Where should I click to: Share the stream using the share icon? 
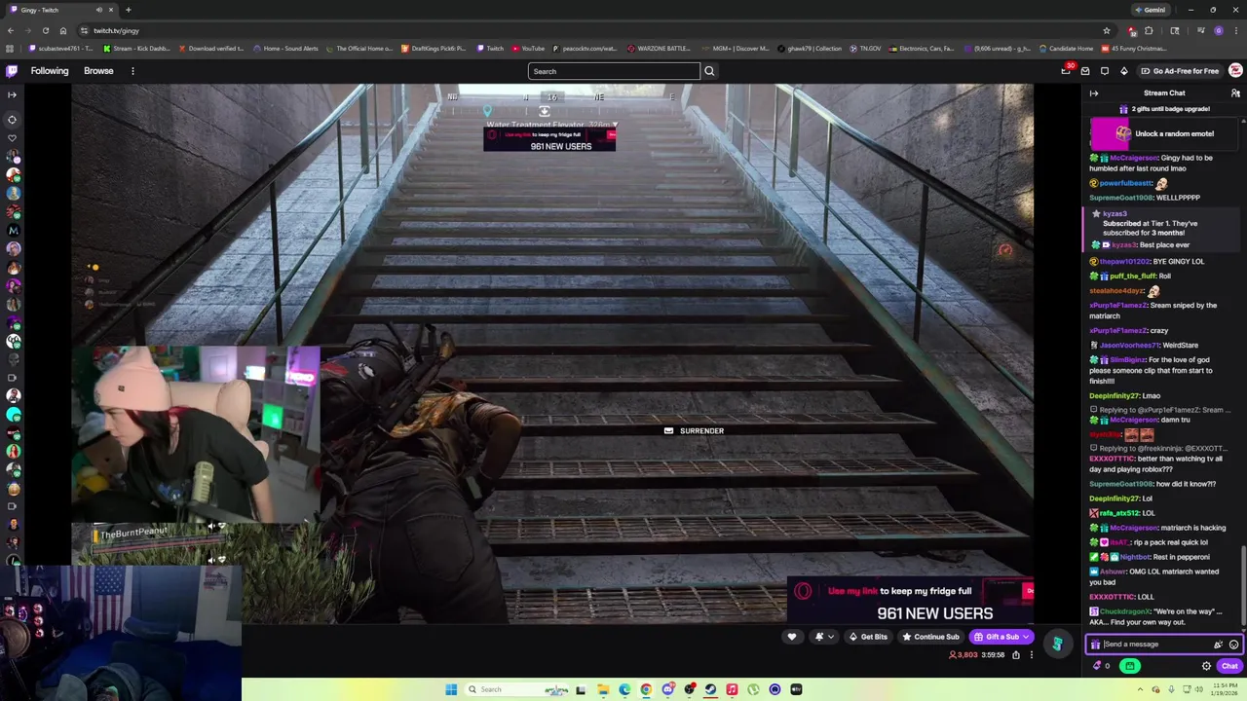click(1015, 655)
